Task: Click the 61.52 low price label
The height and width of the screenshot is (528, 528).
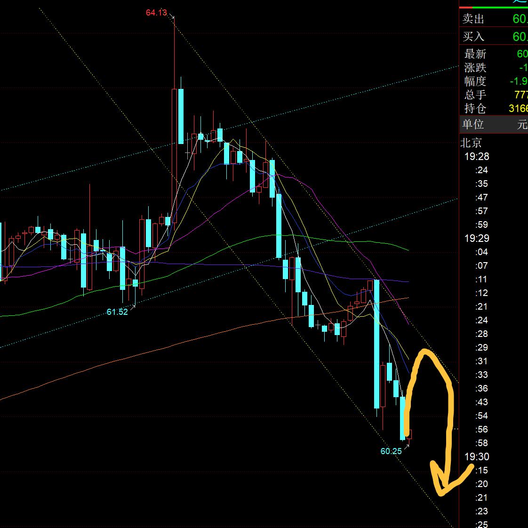Action: (x=117, y=312)
